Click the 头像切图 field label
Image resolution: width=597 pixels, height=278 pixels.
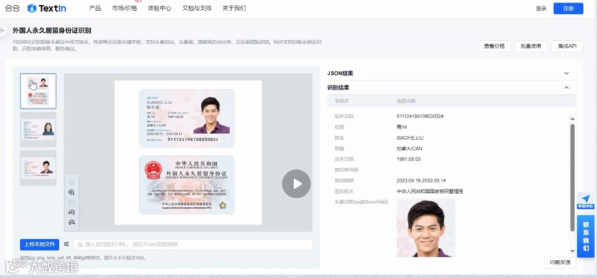pyautogui.click(x=361, y=202)
